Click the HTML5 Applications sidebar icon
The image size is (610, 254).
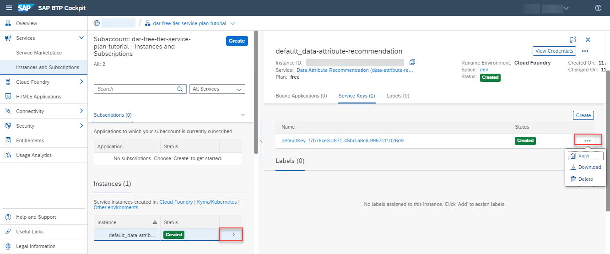[x=8, y=97]
